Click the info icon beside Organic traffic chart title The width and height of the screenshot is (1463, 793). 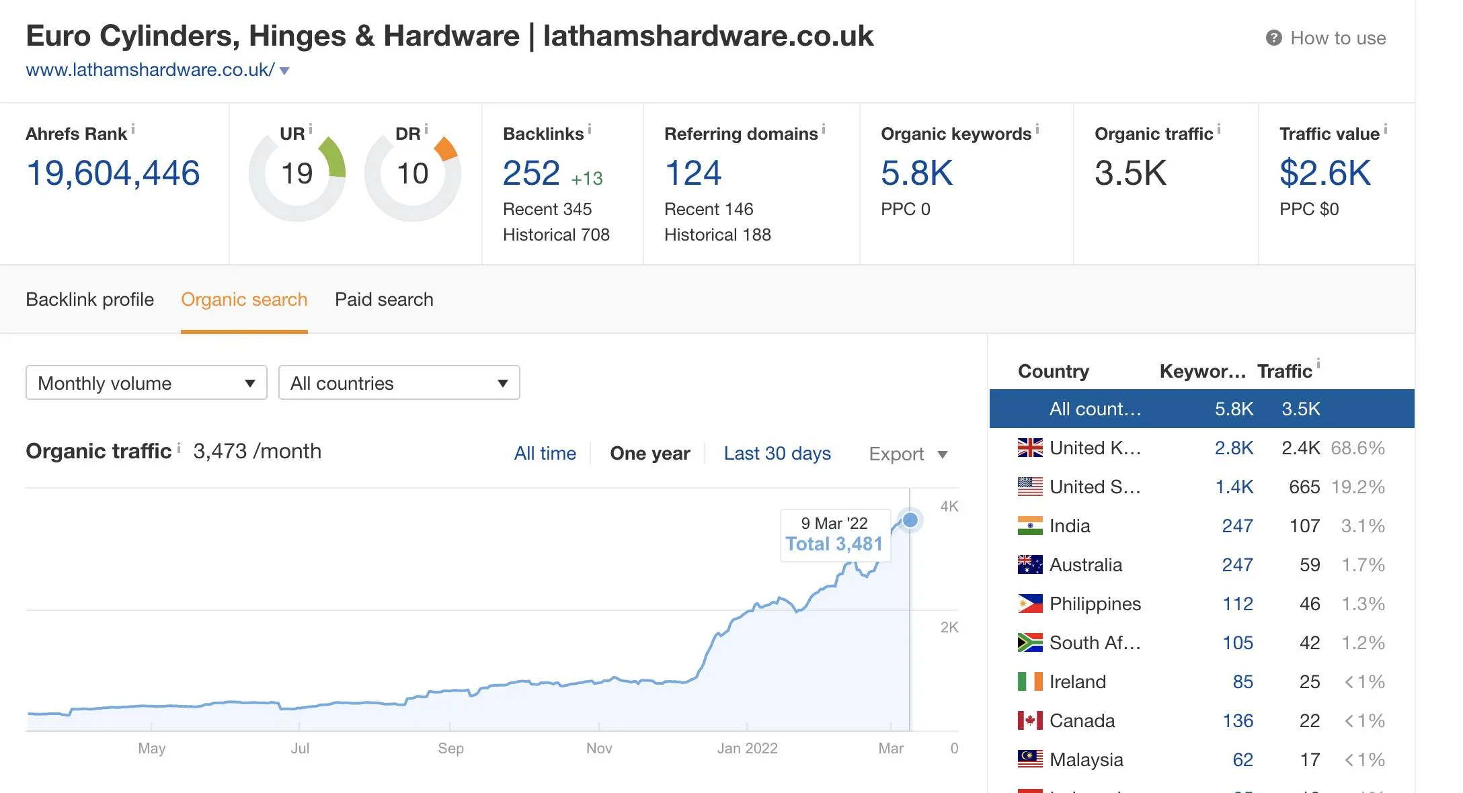pos(179,447)
